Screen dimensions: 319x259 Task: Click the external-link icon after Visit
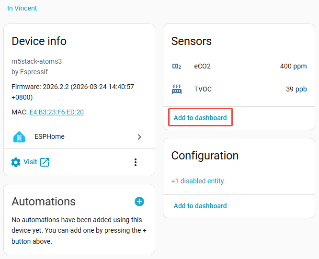(x=45, y=162)
